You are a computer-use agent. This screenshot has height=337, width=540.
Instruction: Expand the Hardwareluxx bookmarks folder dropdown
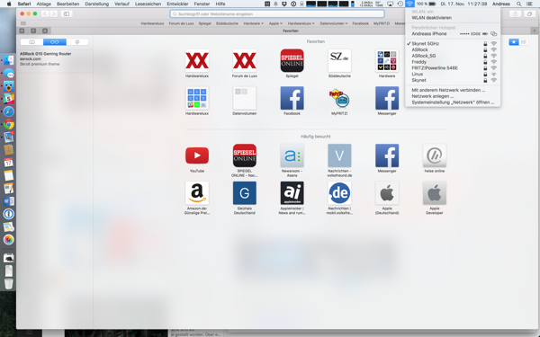coord(301,23)
